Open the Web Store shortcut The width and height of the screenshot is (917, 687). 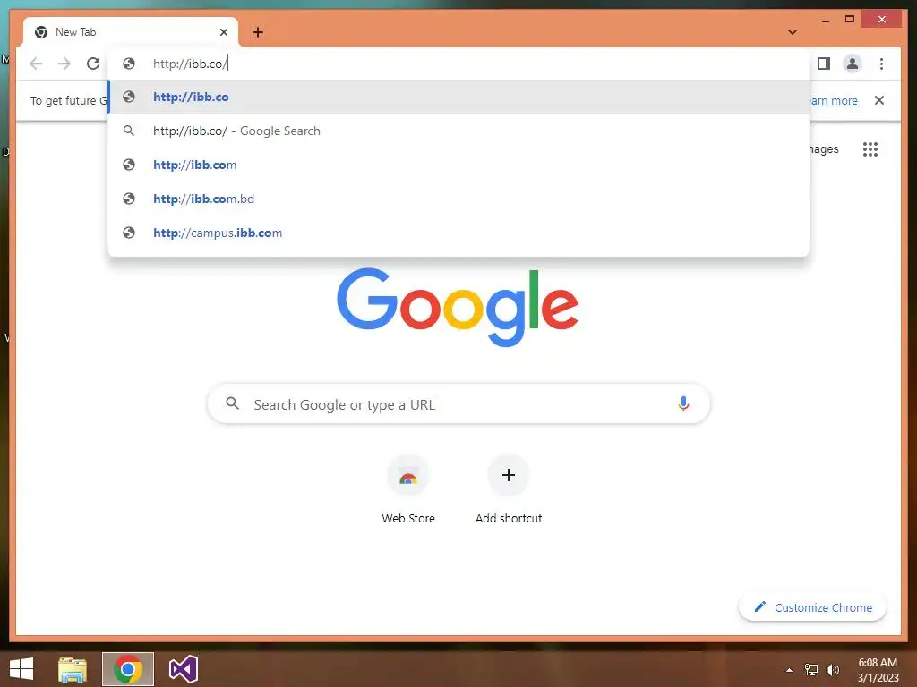pos(408,489)
